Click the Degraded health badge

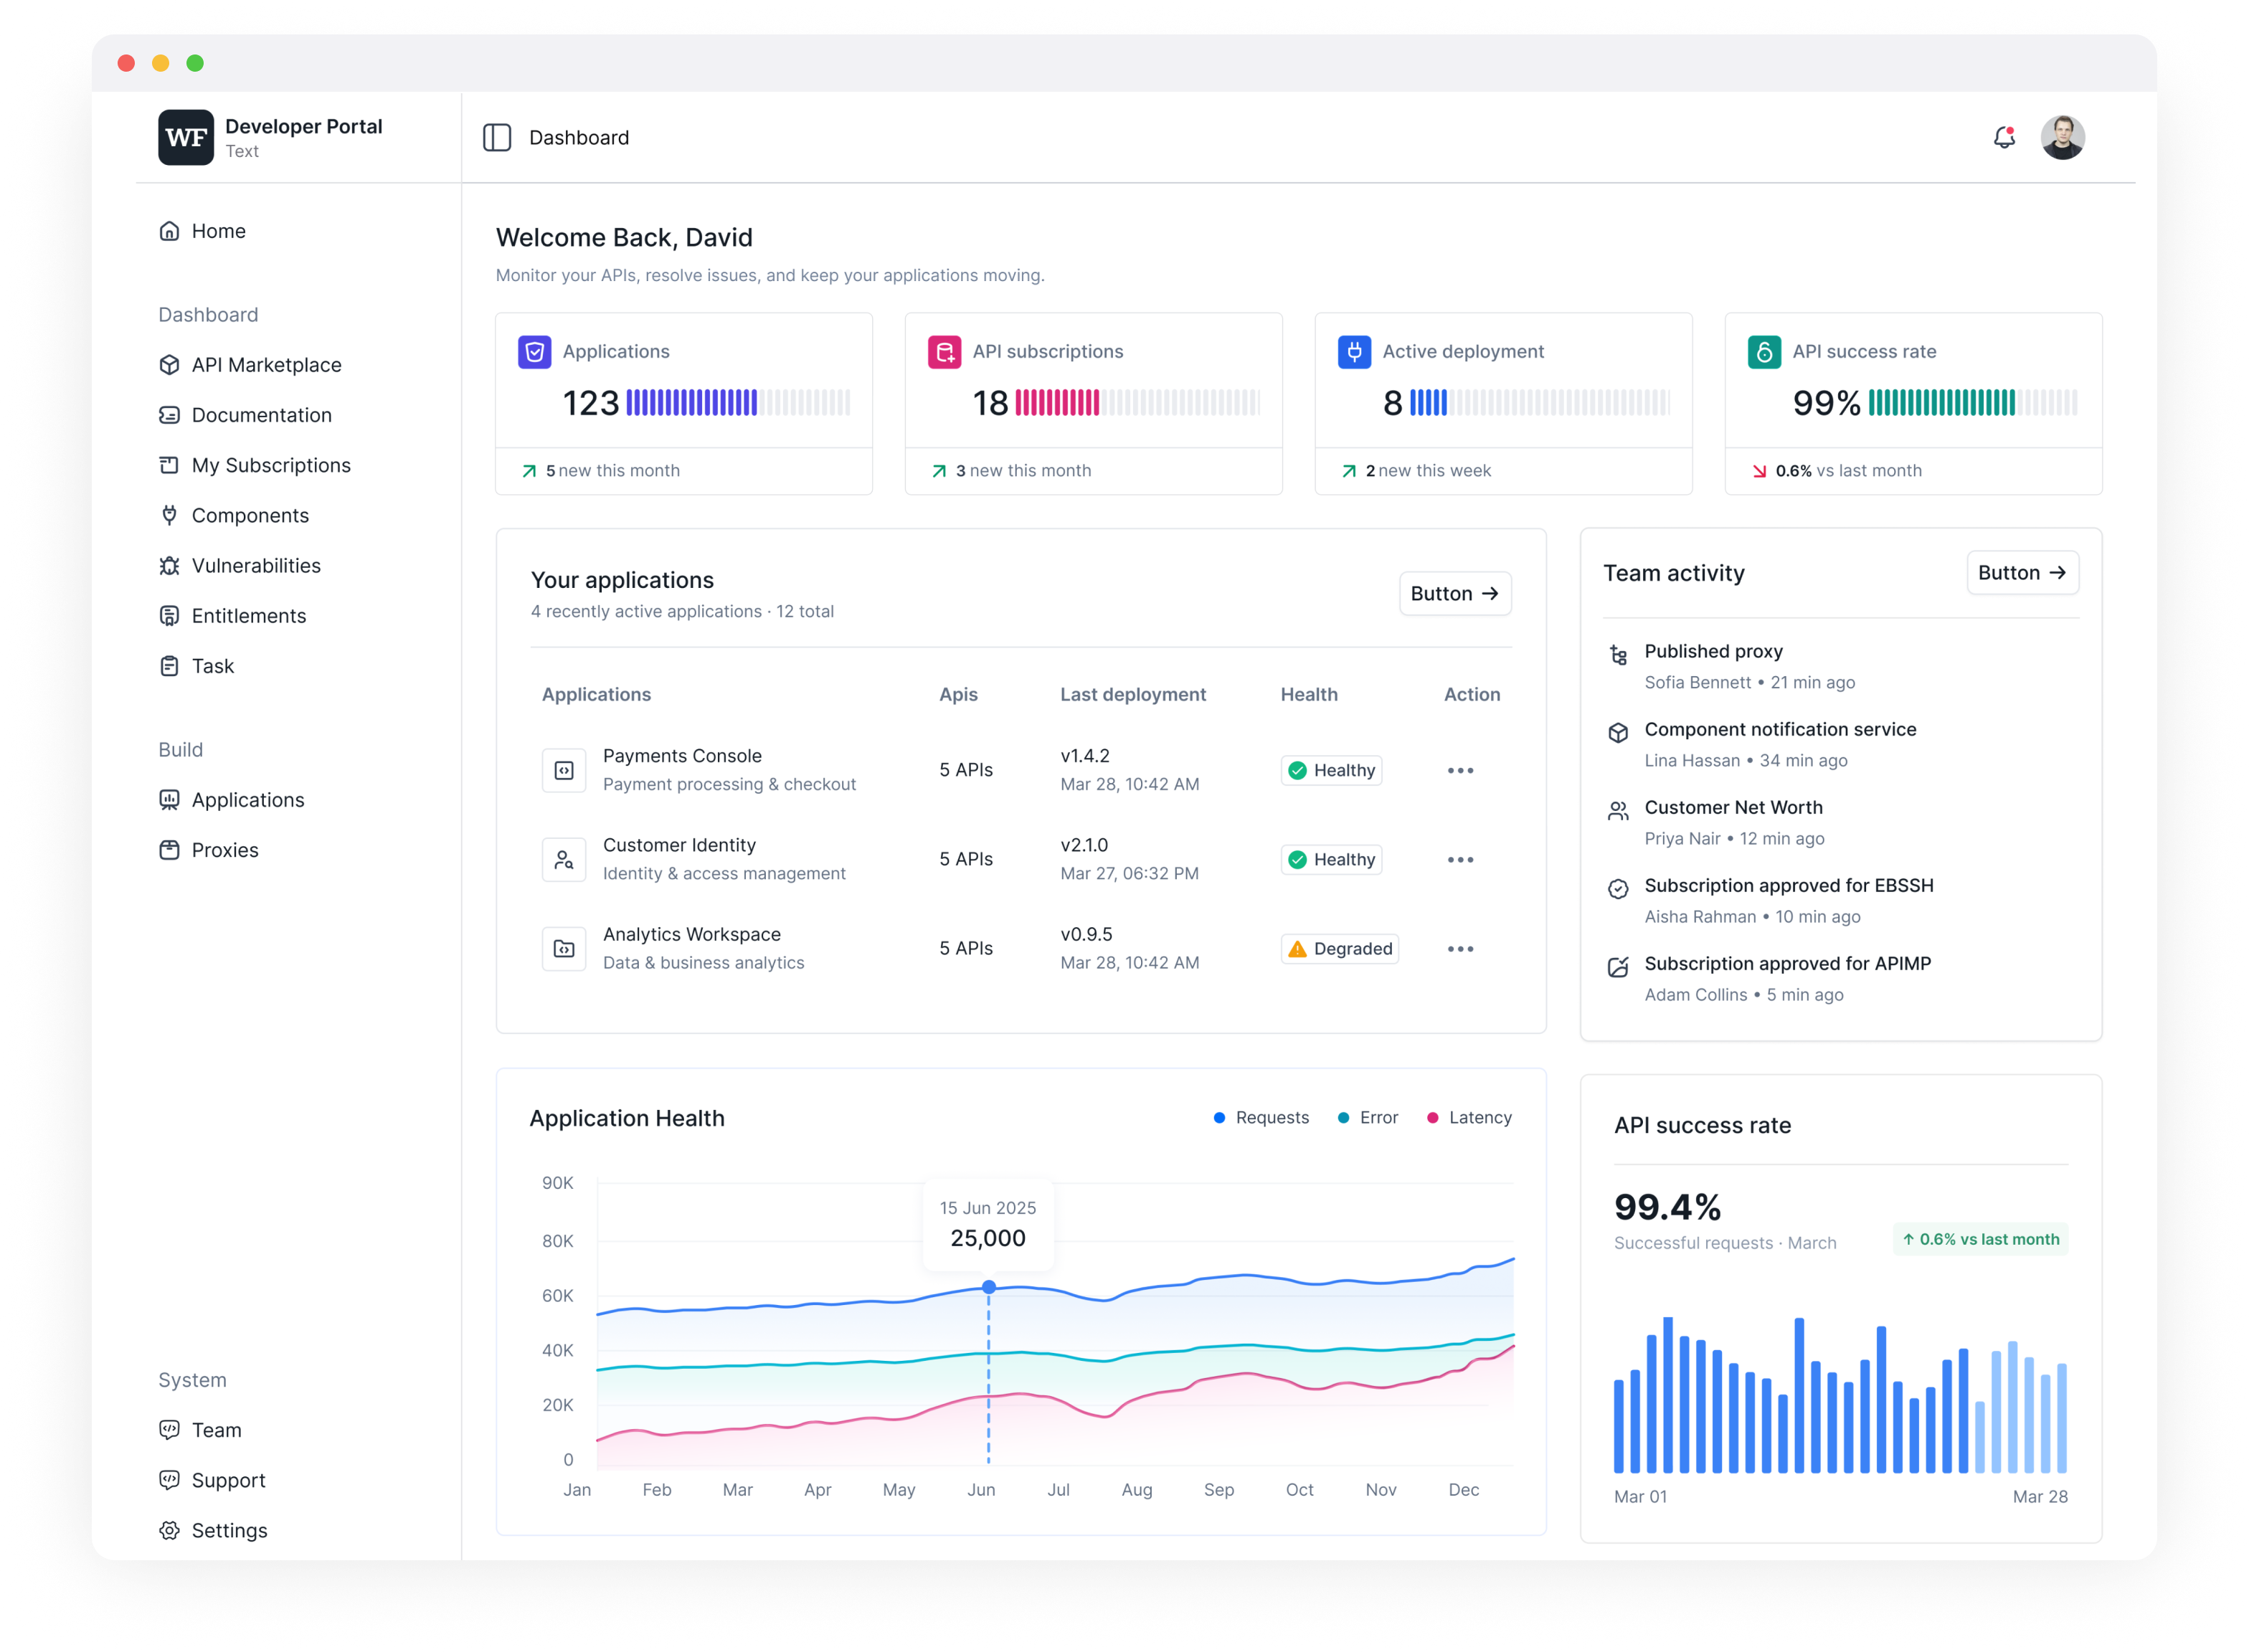(1339, 948)
